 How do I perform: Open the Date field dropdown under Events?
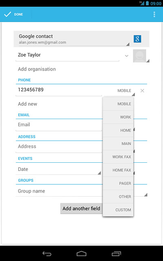click(58, 169)
